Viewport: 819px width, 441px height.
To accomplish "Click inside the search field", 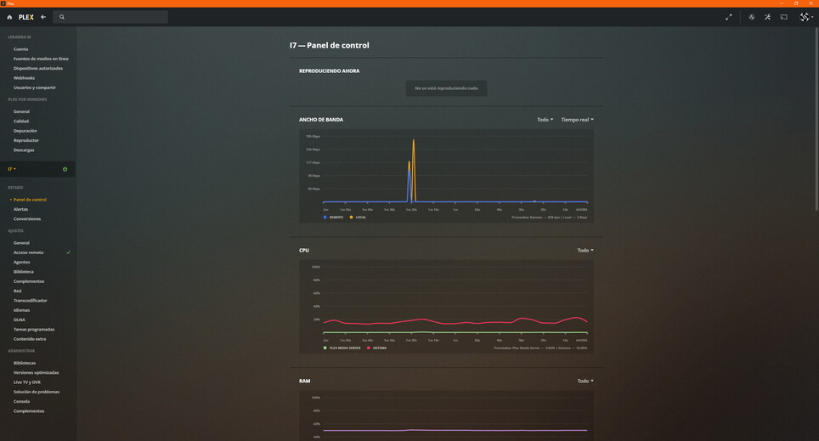I will 110,17.
